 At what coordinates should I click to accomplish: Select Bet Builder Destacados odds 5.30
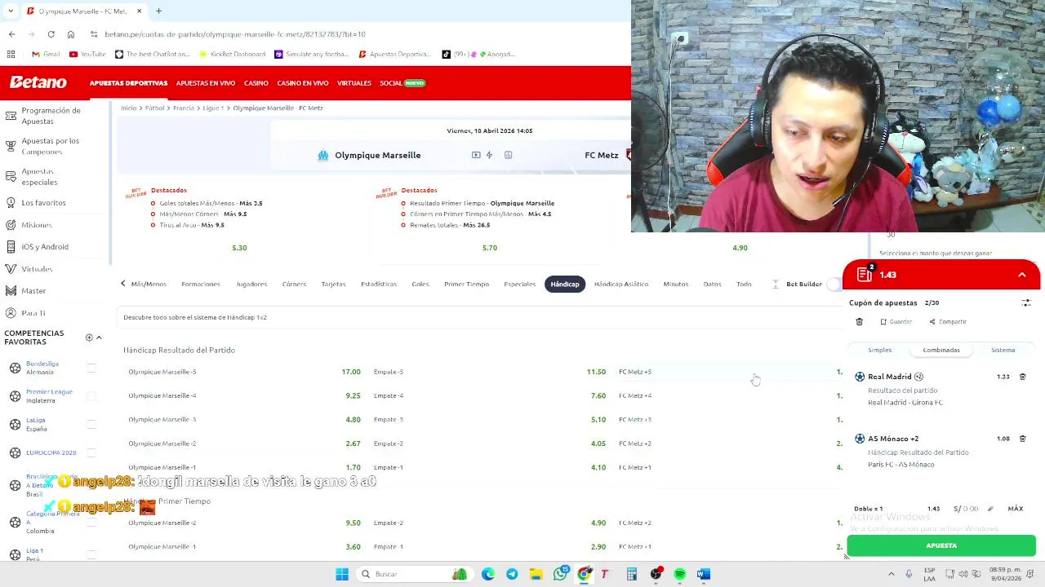239,248
